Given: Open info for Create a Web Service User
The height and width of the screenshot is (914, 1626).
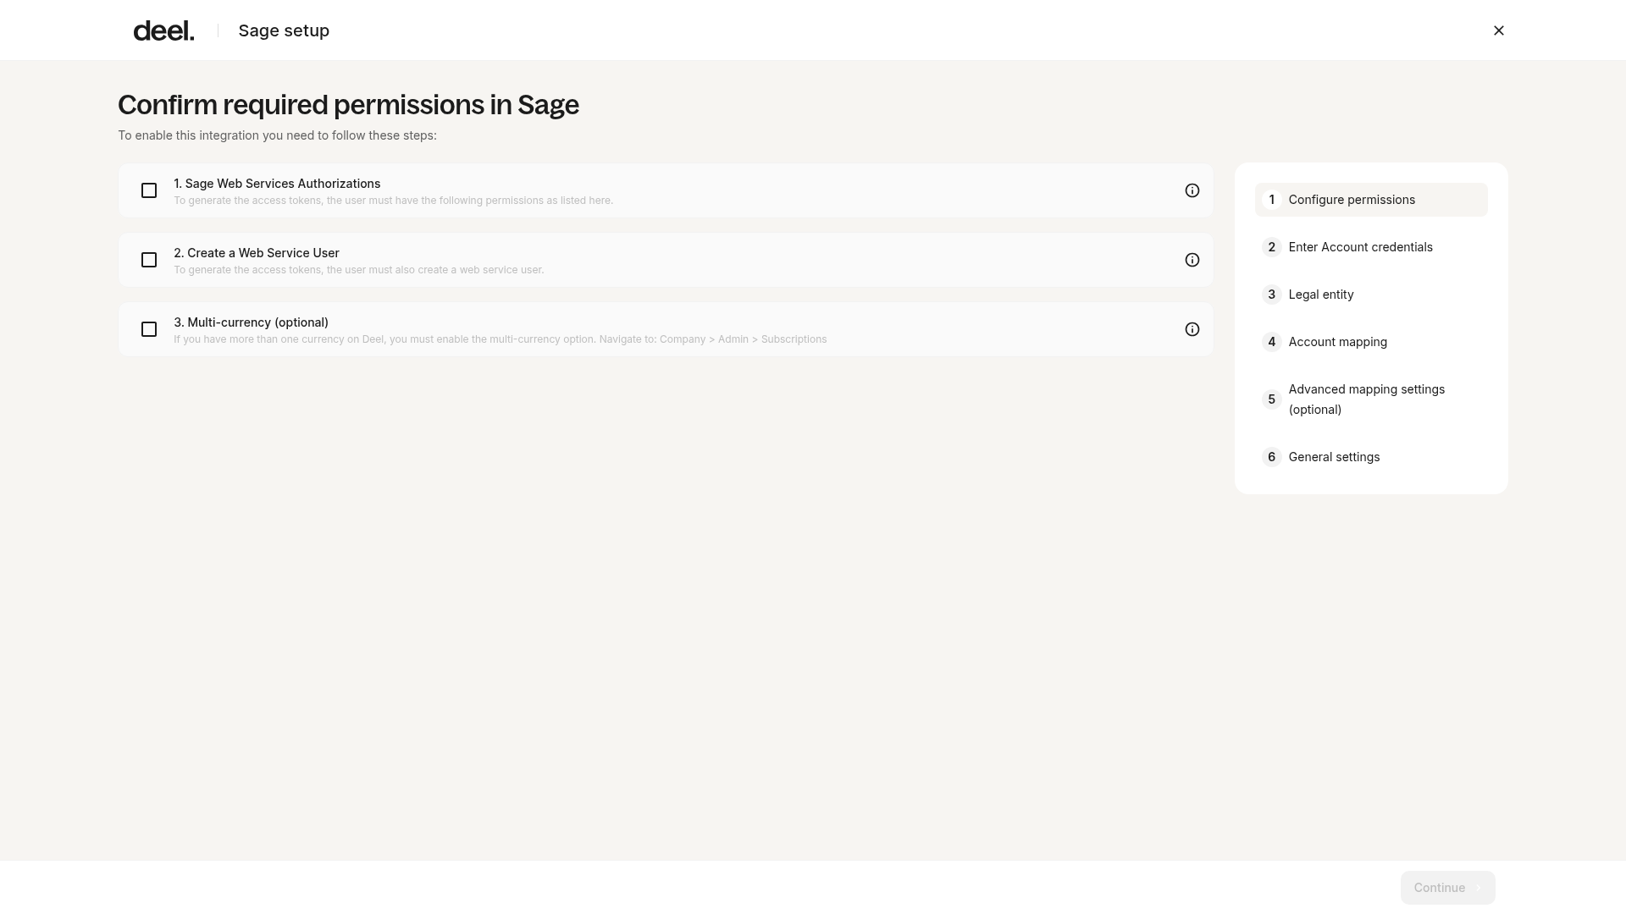Looking at the screenshot, I should pos(1192,260).
